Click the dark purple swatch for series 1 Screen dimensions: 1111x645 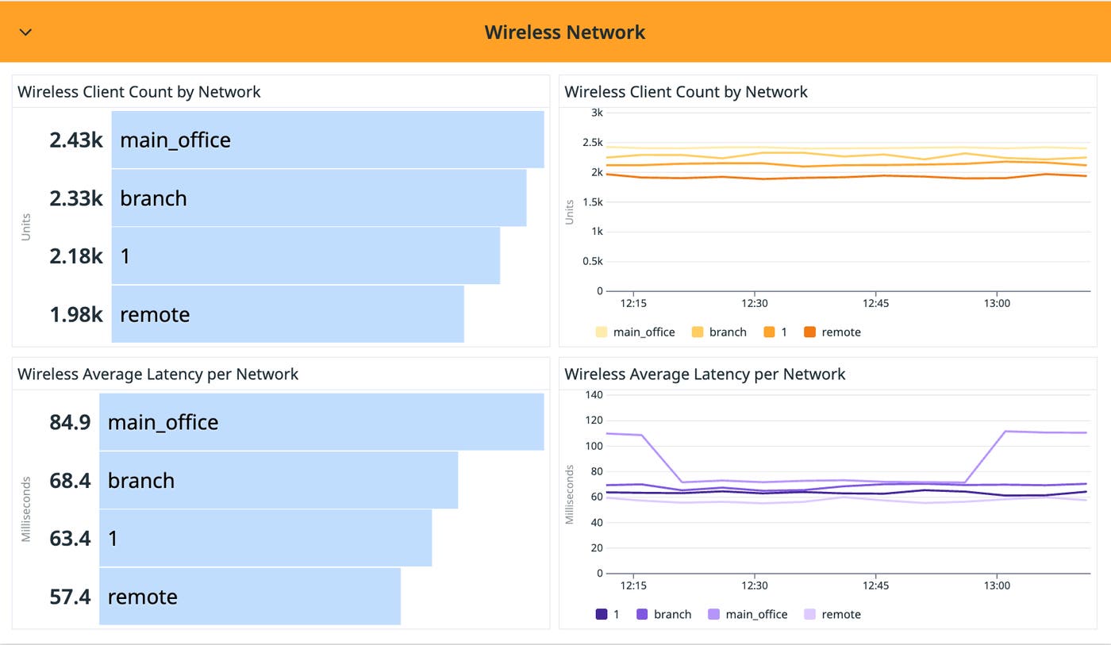[x=601, y=614]
